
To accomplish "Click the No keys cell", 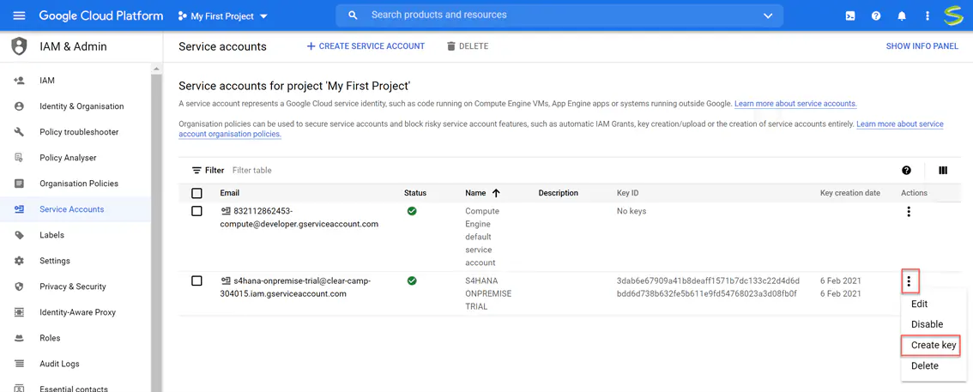I will (x=632, y=211).
